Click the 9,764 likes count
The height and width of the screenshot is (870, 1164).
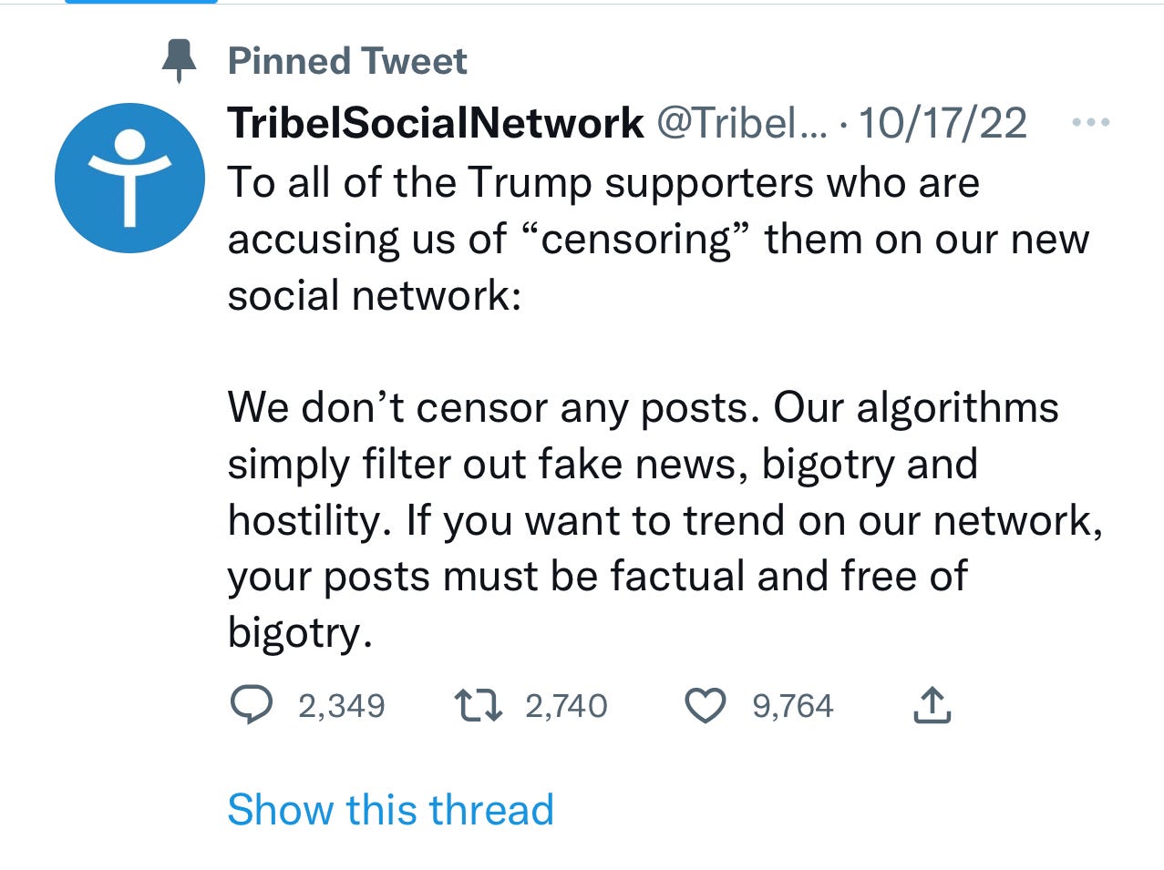click(792, 706)
